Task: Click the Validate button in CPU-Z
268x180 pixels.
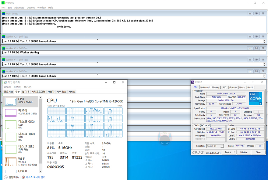Action: (244, 152)
